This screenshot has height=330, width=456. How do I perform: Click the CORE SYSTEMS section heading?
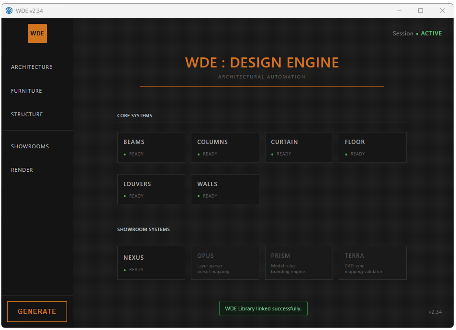tap(134, 115)
